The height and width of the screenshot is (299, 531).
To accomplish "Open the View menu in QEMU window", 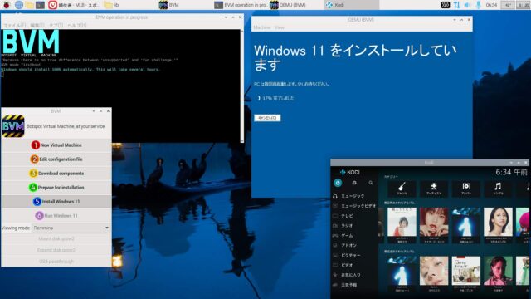I will click(280, 27).
